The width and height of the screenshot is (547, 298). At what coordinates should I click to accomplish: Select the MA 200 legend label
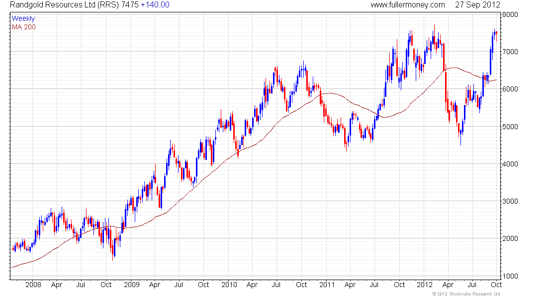pos(24,27)
